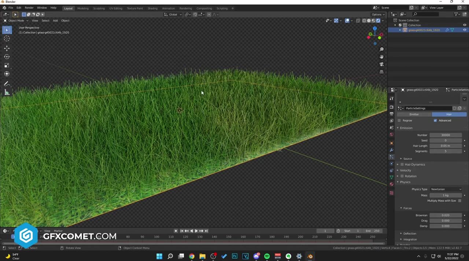Open the Edit menu
Image resolution: width=469 pixels, height=261 pixels.
coord(19,8)
